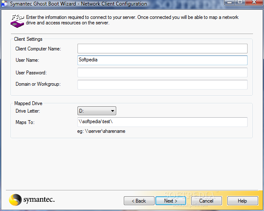Open Help for network client configuration
The image size is (264, 211).
pyautogui.click(x=243, y=201)
